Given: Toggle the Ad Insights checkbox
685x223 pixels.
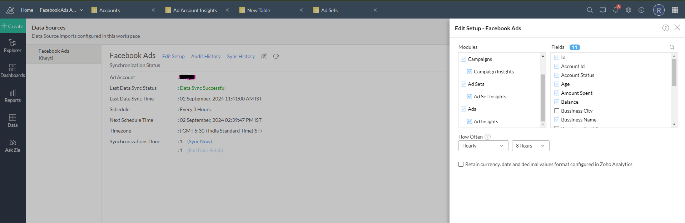Looking at the screenshot, I should [470, 121].
